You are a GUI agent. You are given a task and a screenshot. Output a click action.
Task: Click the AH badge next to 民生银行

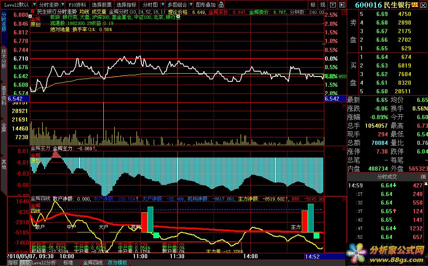pos(415,5)
